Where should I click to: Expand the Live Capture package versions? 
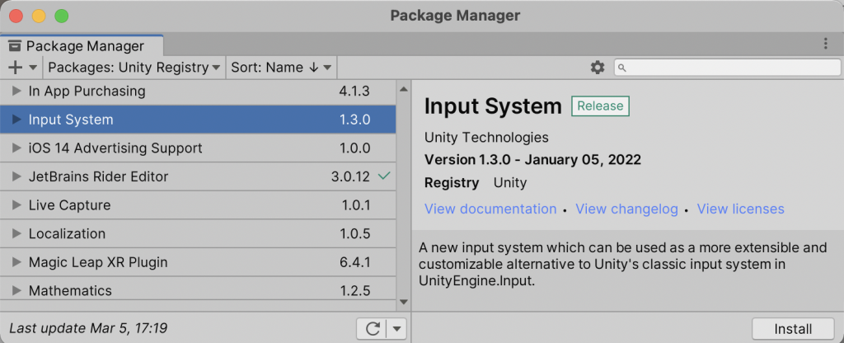coord(16,205)
